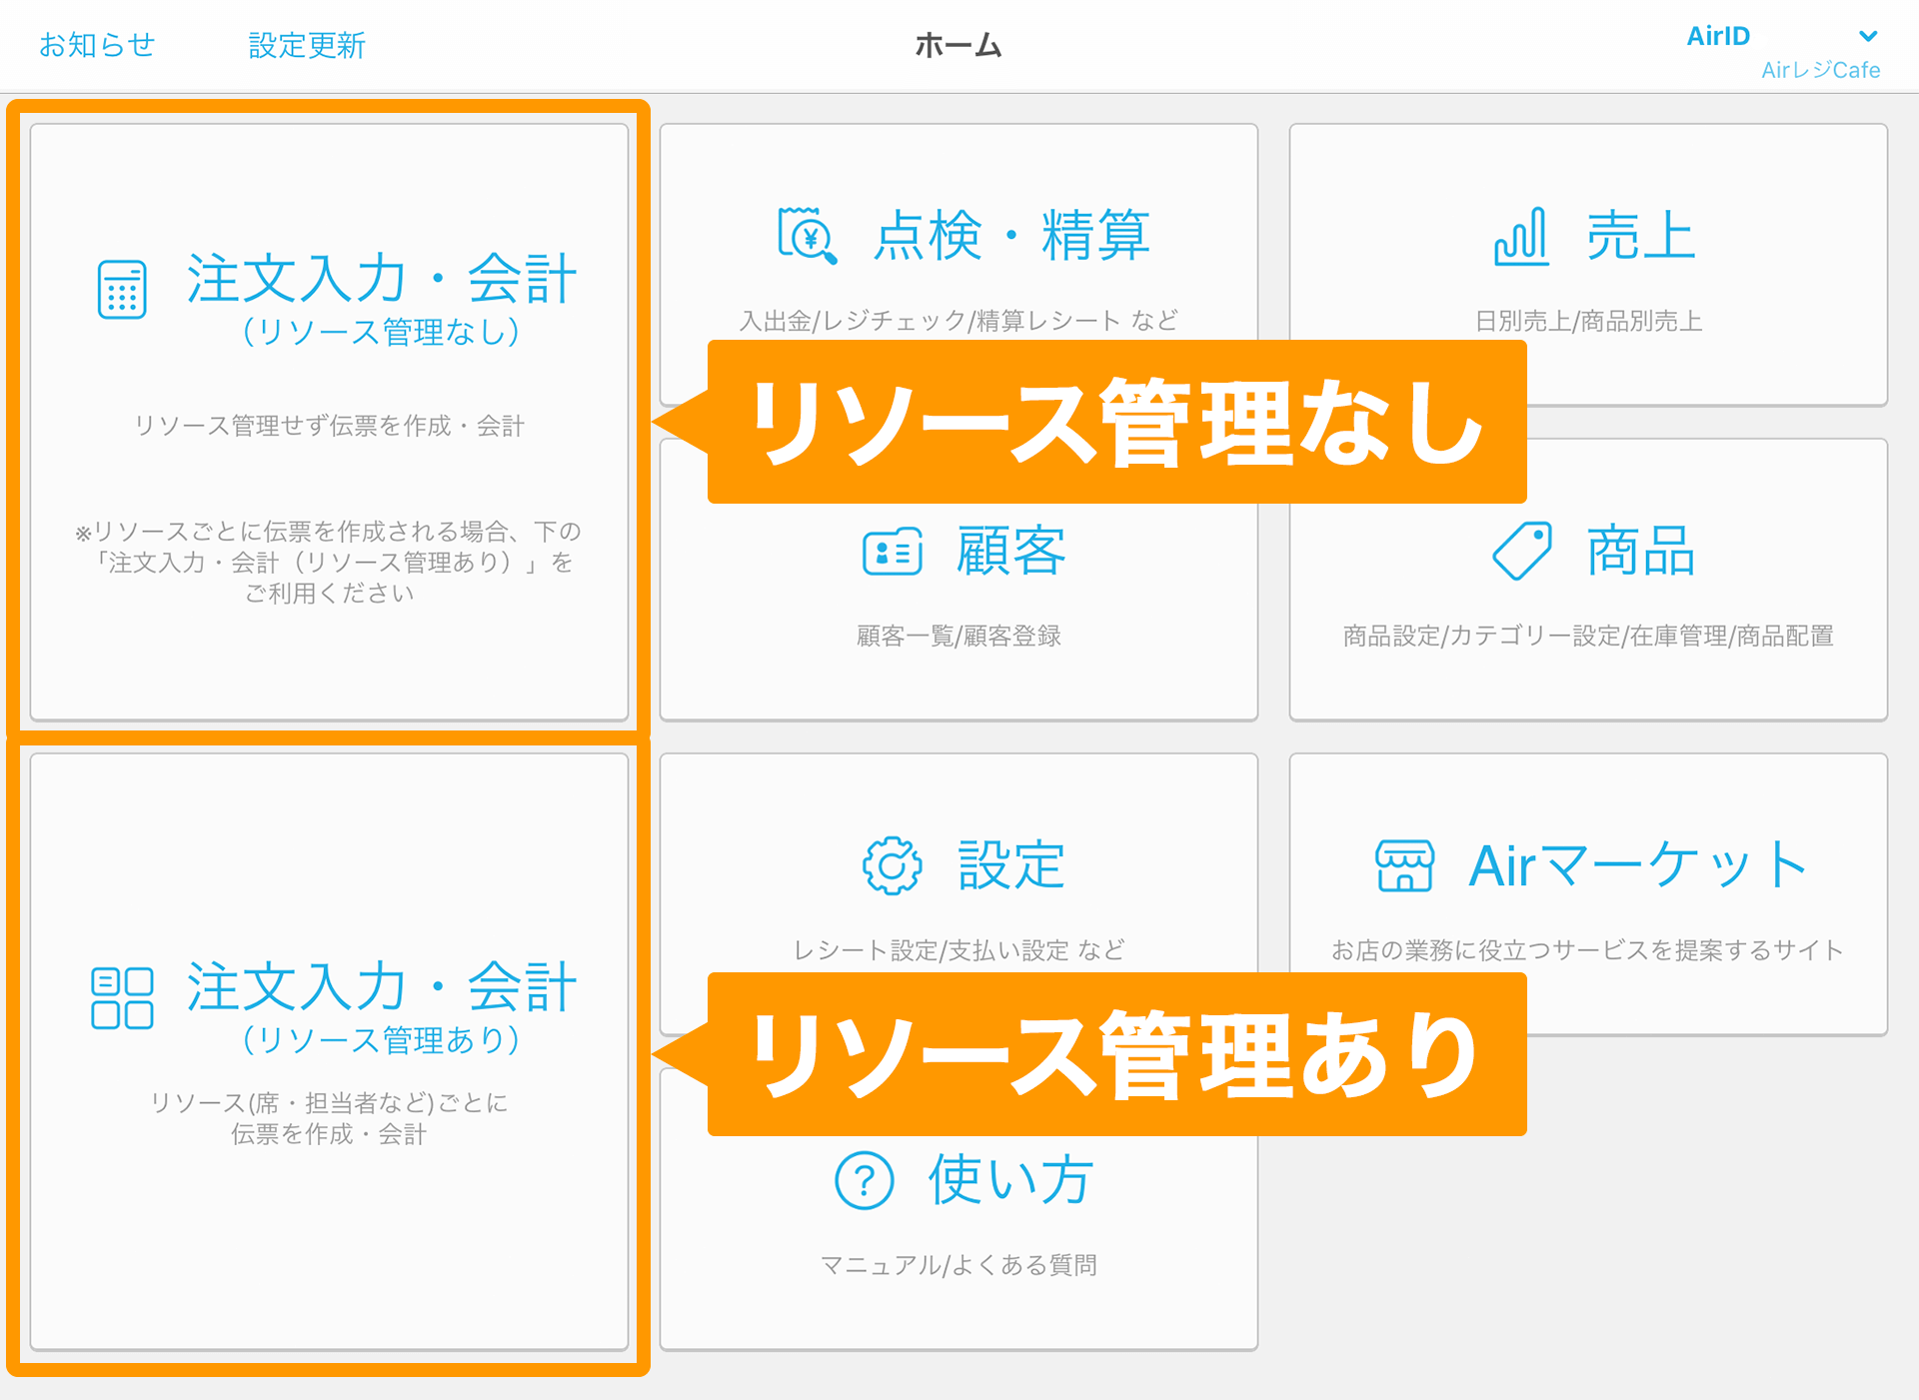
Task: Click the grid icon for リソース管理あり order entry
Action: click(x=122, y=997)
